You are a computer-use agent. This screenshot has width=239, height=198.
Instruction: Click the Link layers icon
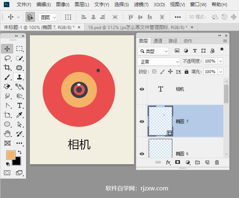point(158,162)
